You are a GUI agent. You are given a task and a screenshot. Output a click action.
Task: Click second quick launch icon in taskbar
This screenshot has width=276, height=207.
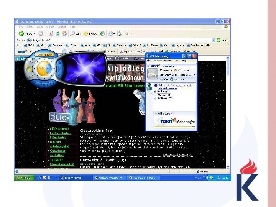44,178
